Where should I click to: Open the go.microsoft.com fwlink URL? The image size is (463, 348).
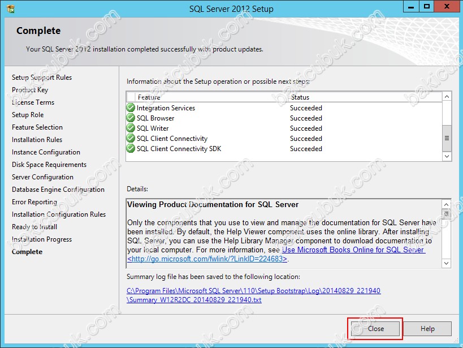[x=207, y=259]
